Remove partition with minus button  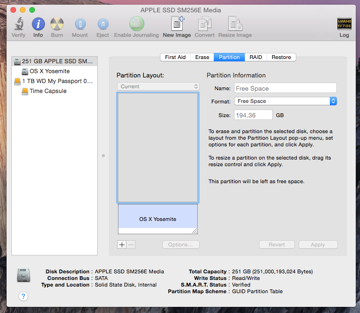pyautogui.click(x=131, y=245)
